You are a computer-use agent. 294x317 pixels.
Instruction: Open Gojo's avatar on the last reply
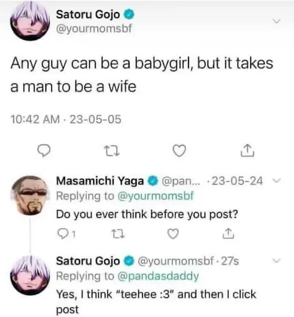click(x=30, y=276)
